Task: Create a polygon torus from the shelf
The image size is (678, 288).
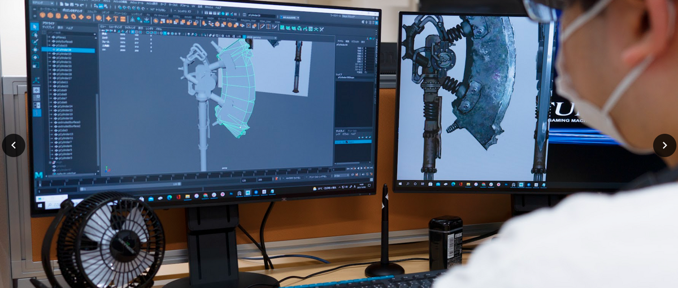Action: click(x=73, y=17)
